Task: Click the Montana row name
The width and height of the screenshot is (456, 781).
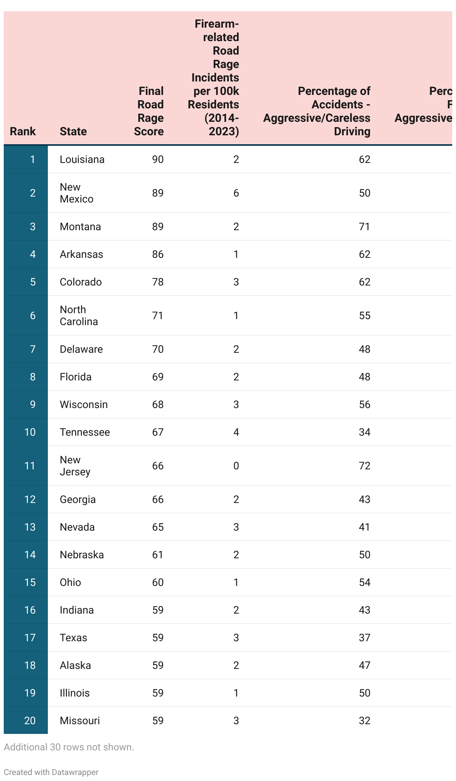Action: [80, 227]
